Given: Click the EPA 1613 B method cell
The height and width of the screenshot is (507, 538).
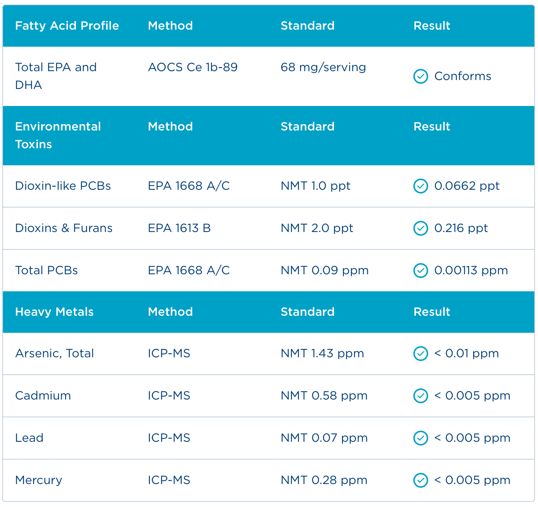Looking at the screenshot, I should tap(179, 228).
